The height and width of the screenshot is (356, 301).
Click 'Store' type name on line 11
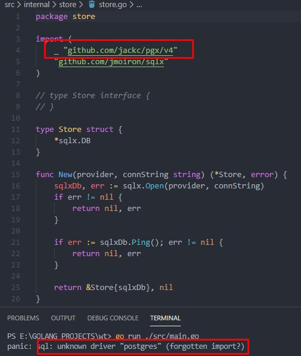point(70,130)
